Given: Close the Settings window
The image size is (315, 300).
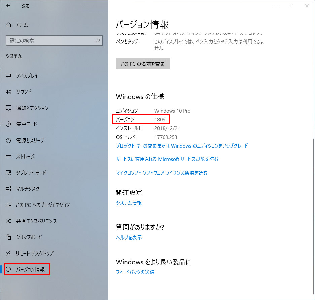Looking at the screenshot, I should [307, 6].
